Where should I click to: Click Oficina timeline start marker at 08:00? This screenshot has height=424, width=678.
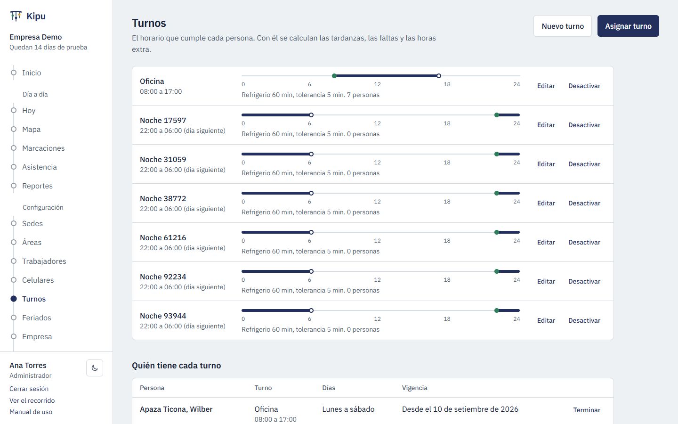click(334, 76)
